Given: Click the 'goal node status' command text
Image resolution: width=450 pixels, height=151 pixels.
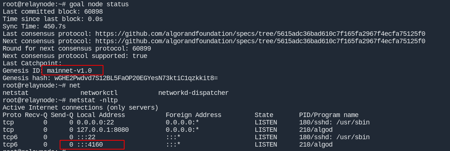Looking at the screenshot, I should tap(99, 4).
